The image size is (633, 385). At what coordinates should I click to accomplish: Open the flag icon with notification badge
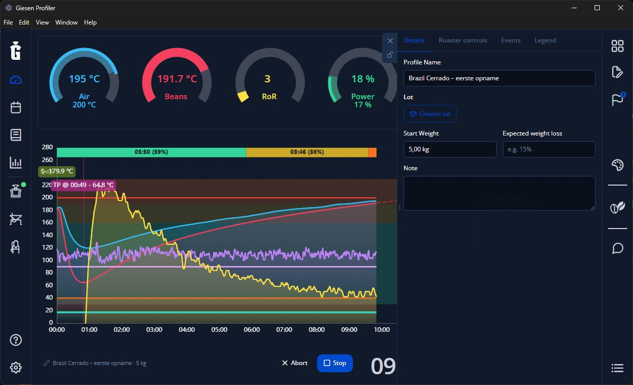click(x=618, y=99)
